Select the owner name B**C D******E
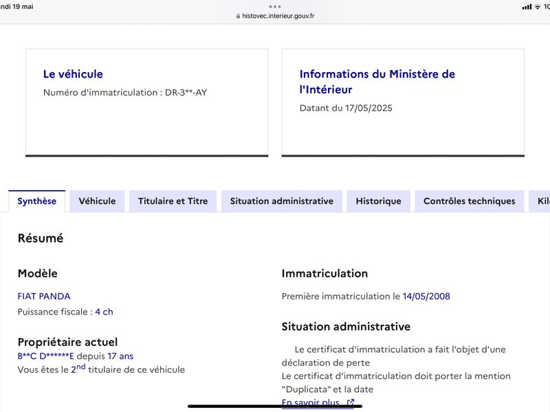Image resolution: width=550 pixels, height=412 pixels. pos(46,356)
